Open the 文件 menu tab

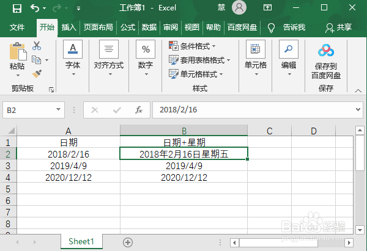click(x=17, y=27)
